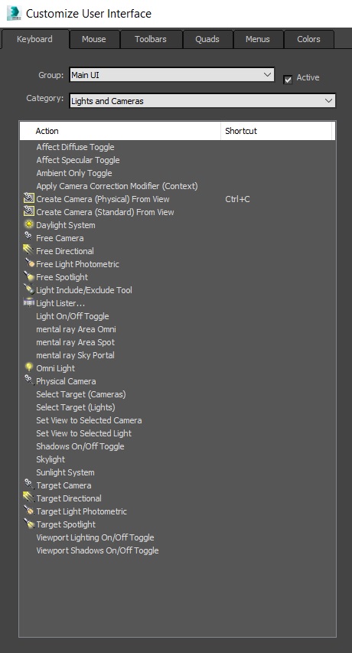The image size is (352, 653).
Task: Sort list by the Shortcut column header
Action: 276,131
